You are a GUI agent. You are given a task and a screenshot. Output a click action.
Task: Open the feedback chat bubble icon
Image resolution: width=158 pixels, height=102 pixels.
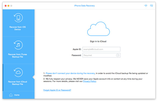point(151,6)
